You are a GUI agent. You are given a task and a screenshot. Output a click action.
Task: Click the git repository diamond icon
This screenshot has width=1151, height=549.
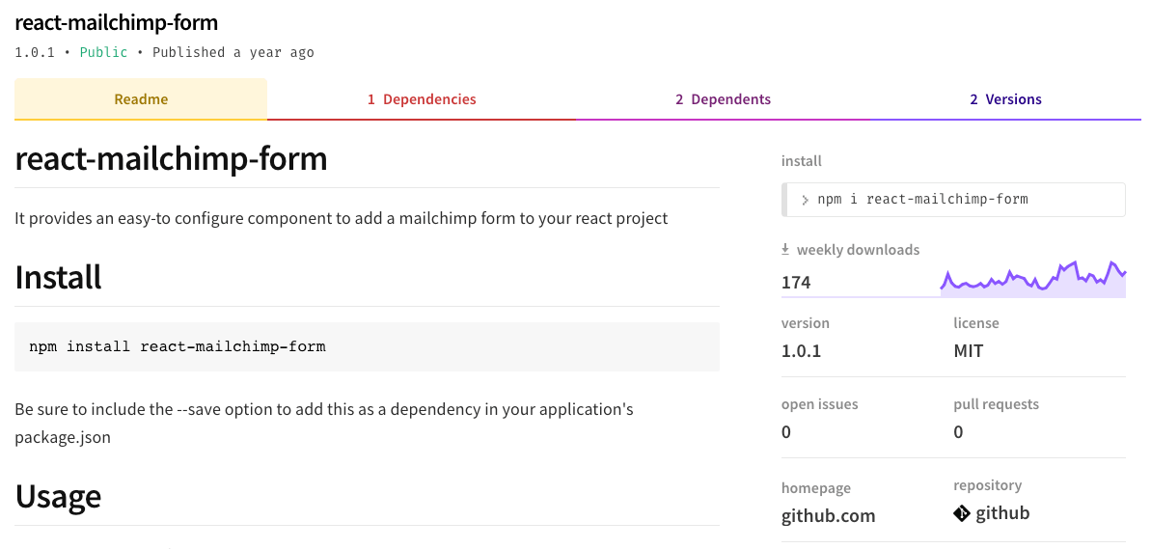coord(962,513)
